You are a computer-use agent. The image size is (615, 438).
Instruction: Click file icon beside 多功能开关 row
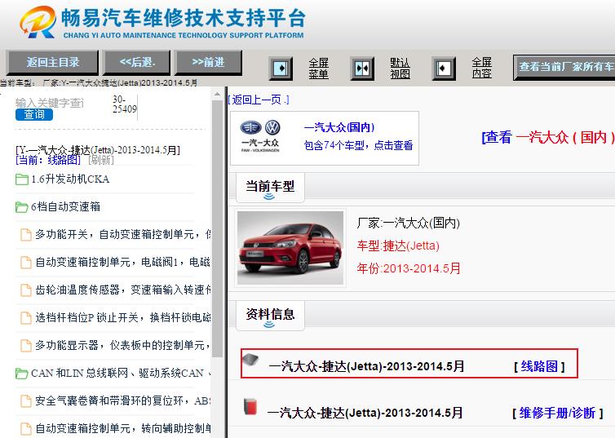tap(26, 234)
